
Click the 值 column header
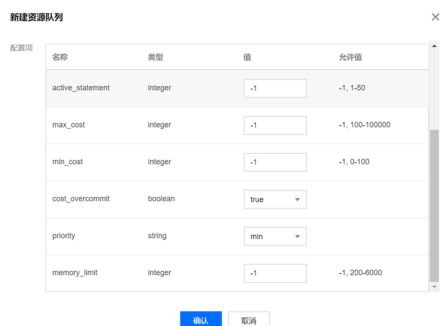click(x=247, y=57)
